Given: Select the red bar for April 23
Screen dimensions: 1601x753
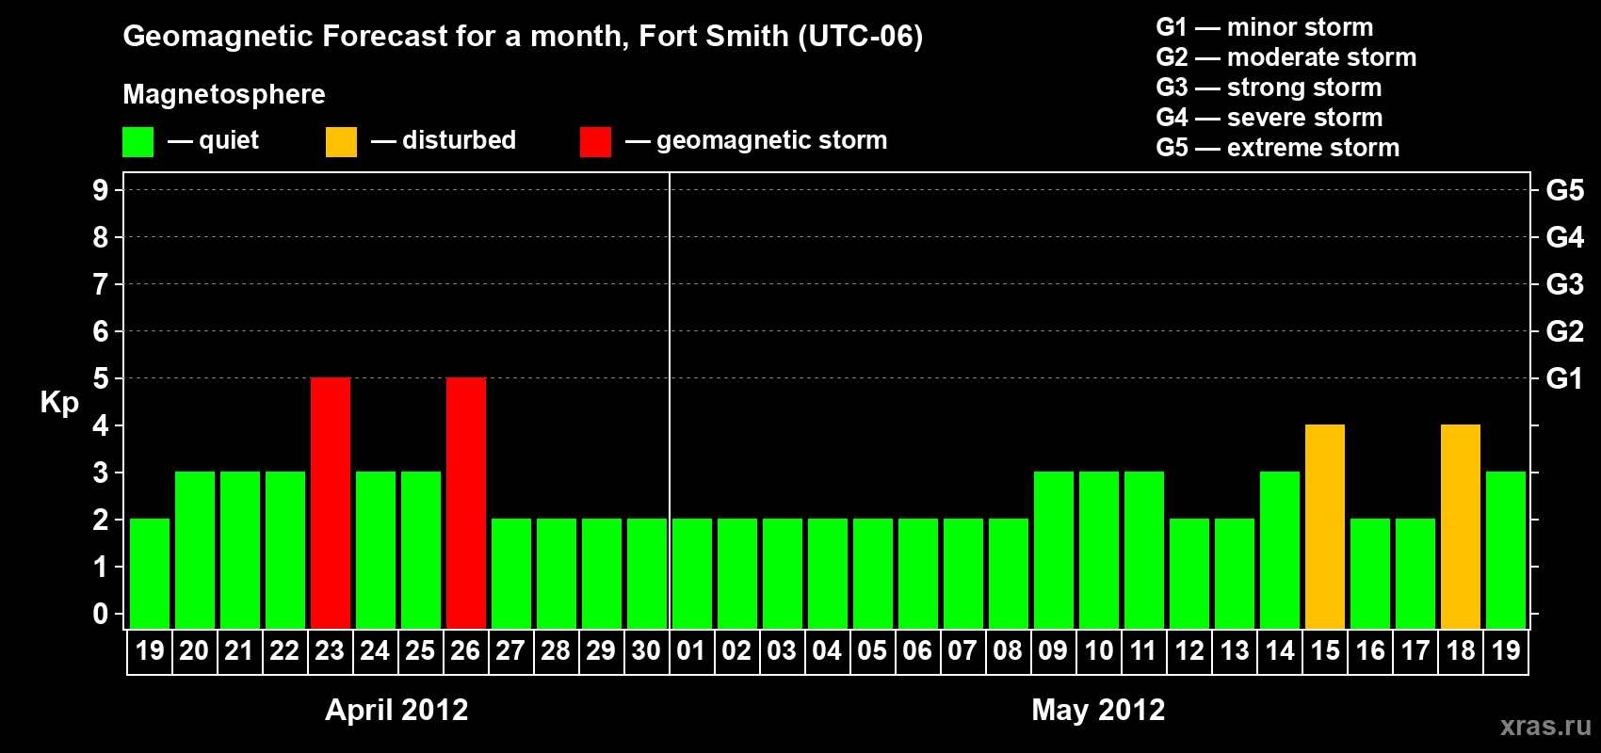Looking at the screenshot, I should tap(331, 504).
